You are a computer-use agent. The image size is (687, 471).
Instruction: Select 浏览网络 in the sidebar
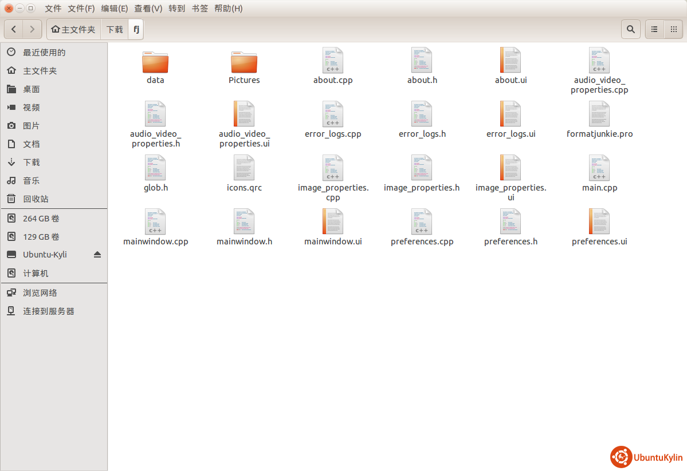pyautogui.click(x=40, y=293)
